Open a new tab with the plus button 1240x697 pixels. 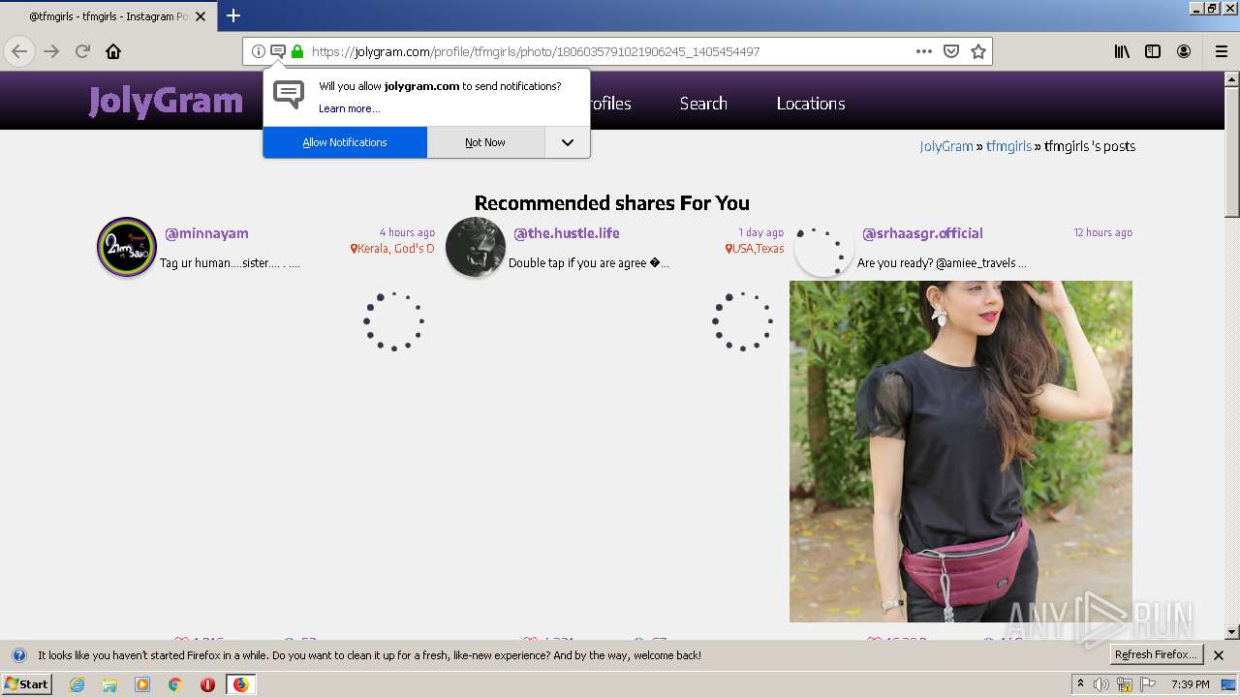point(233,15)
